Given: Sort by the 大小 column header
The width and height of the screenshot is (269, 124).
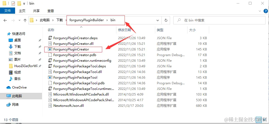Looking at the screenshot, I should [x=192, y=30].
